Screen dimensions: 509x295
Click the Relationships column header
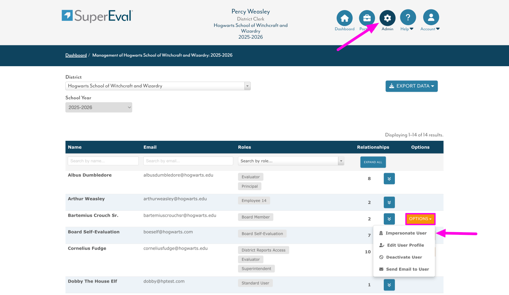373,147
